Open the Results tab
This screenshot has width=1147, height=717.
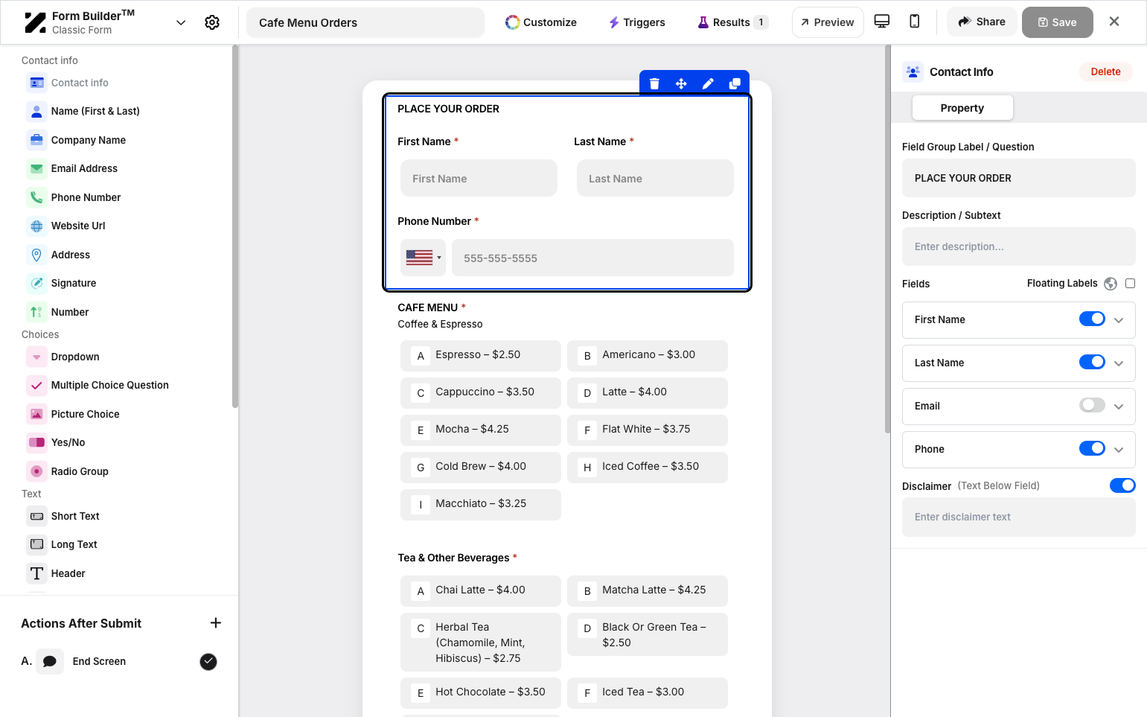click(x=732, y=22)
